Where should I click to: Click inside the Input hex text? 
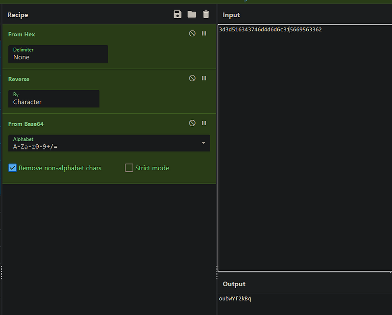pyautogui.click(x=270, y=29)
